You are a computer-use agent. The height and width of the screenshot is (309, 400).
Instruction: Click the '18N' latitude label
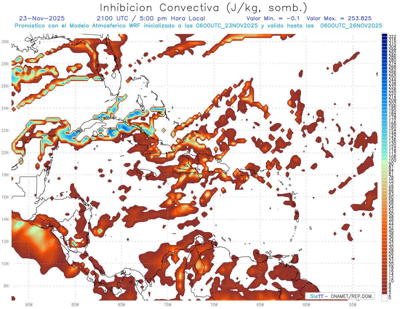pyautogui.click(x=6, y=175)
